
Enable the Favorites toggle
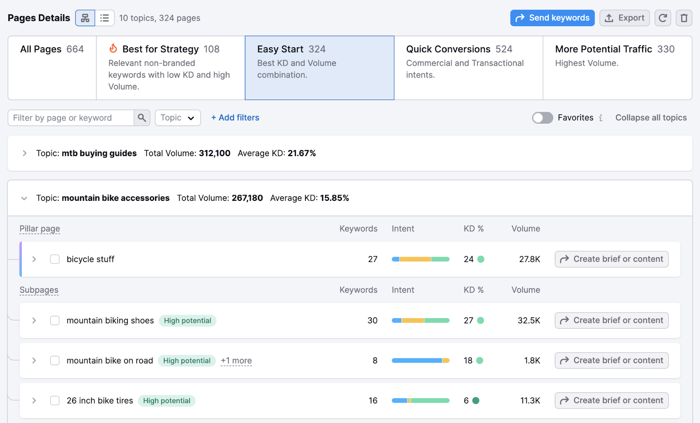542,118
